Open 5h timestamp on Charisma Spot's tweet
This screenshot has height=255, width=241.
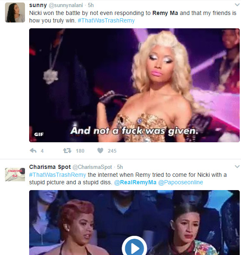pos(120,167)
